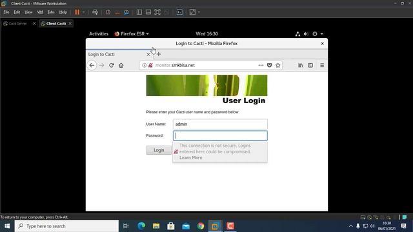
Task: Open the VMware View menu
Action: [x=28, y=12]
